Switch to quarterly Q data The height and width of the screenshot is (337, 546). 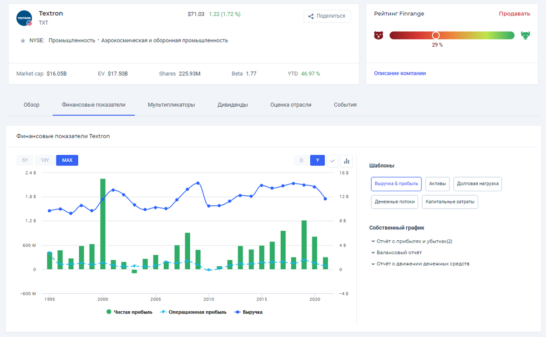click(301, 160)
